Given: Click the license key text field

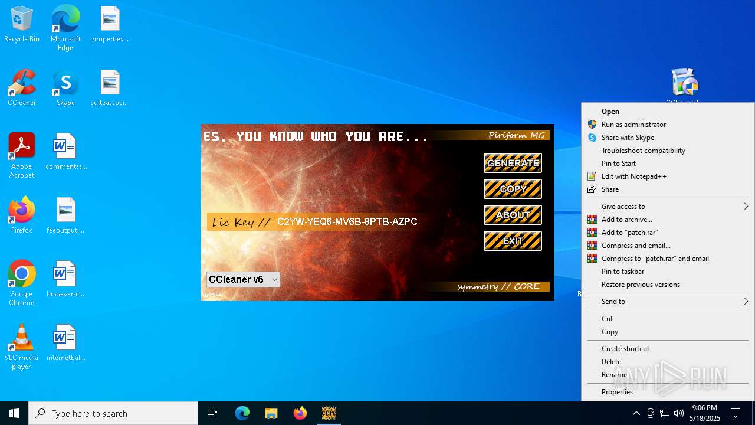Looking at the screenshot, I should (347, 222).
